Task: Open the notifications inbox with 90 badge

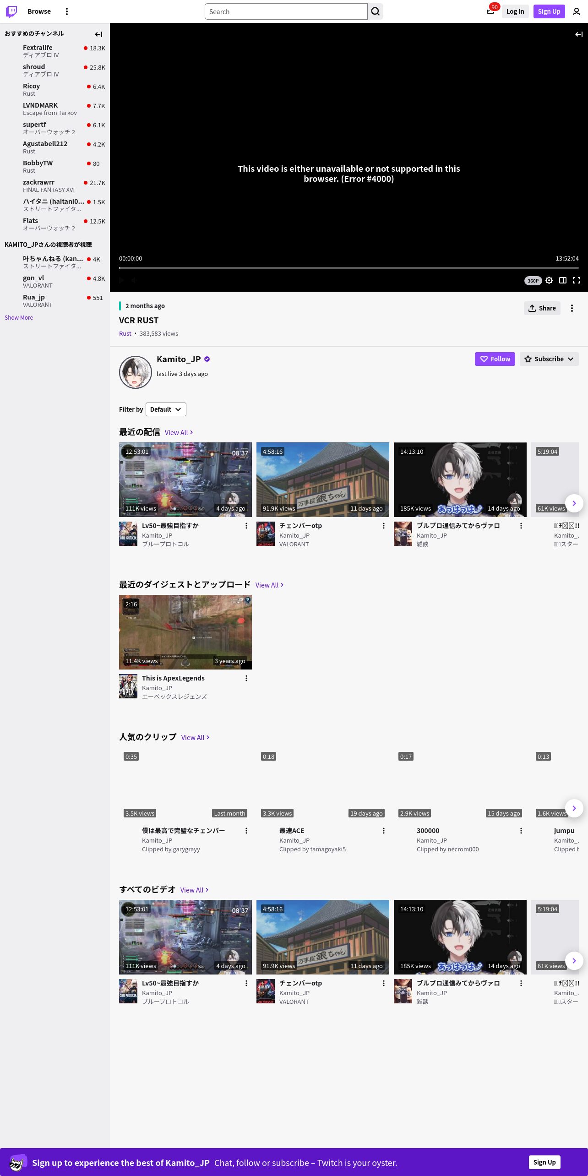Action: (490, 11)
